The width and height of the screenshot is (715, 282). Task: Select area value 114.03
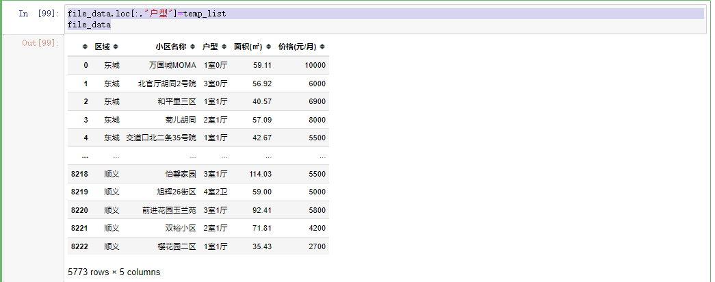261,174
